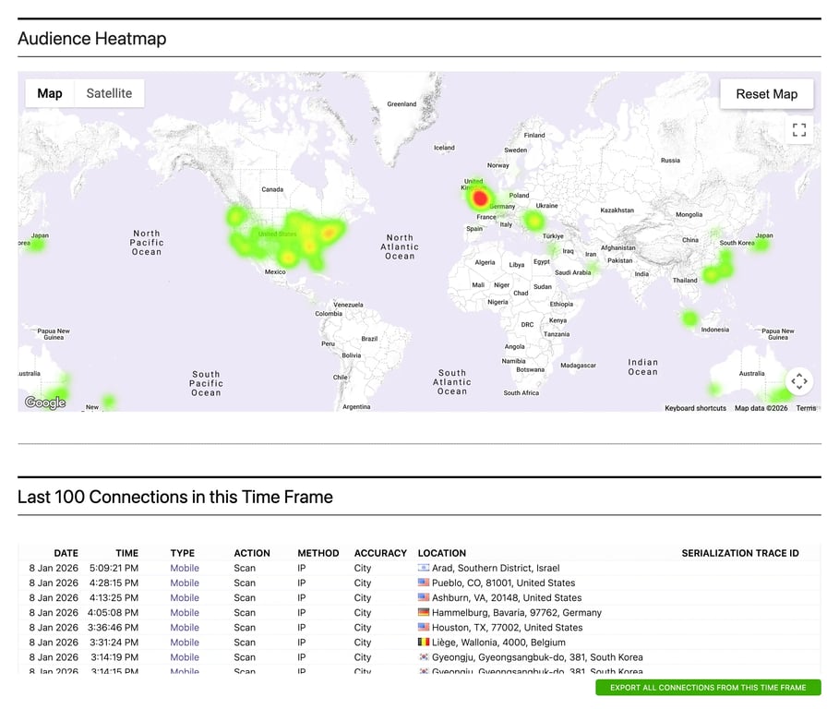The height and width of the screenshot is (709, 839).
Task: Enter fullscreen mode on the heatmap
Action: click(799, 129)
